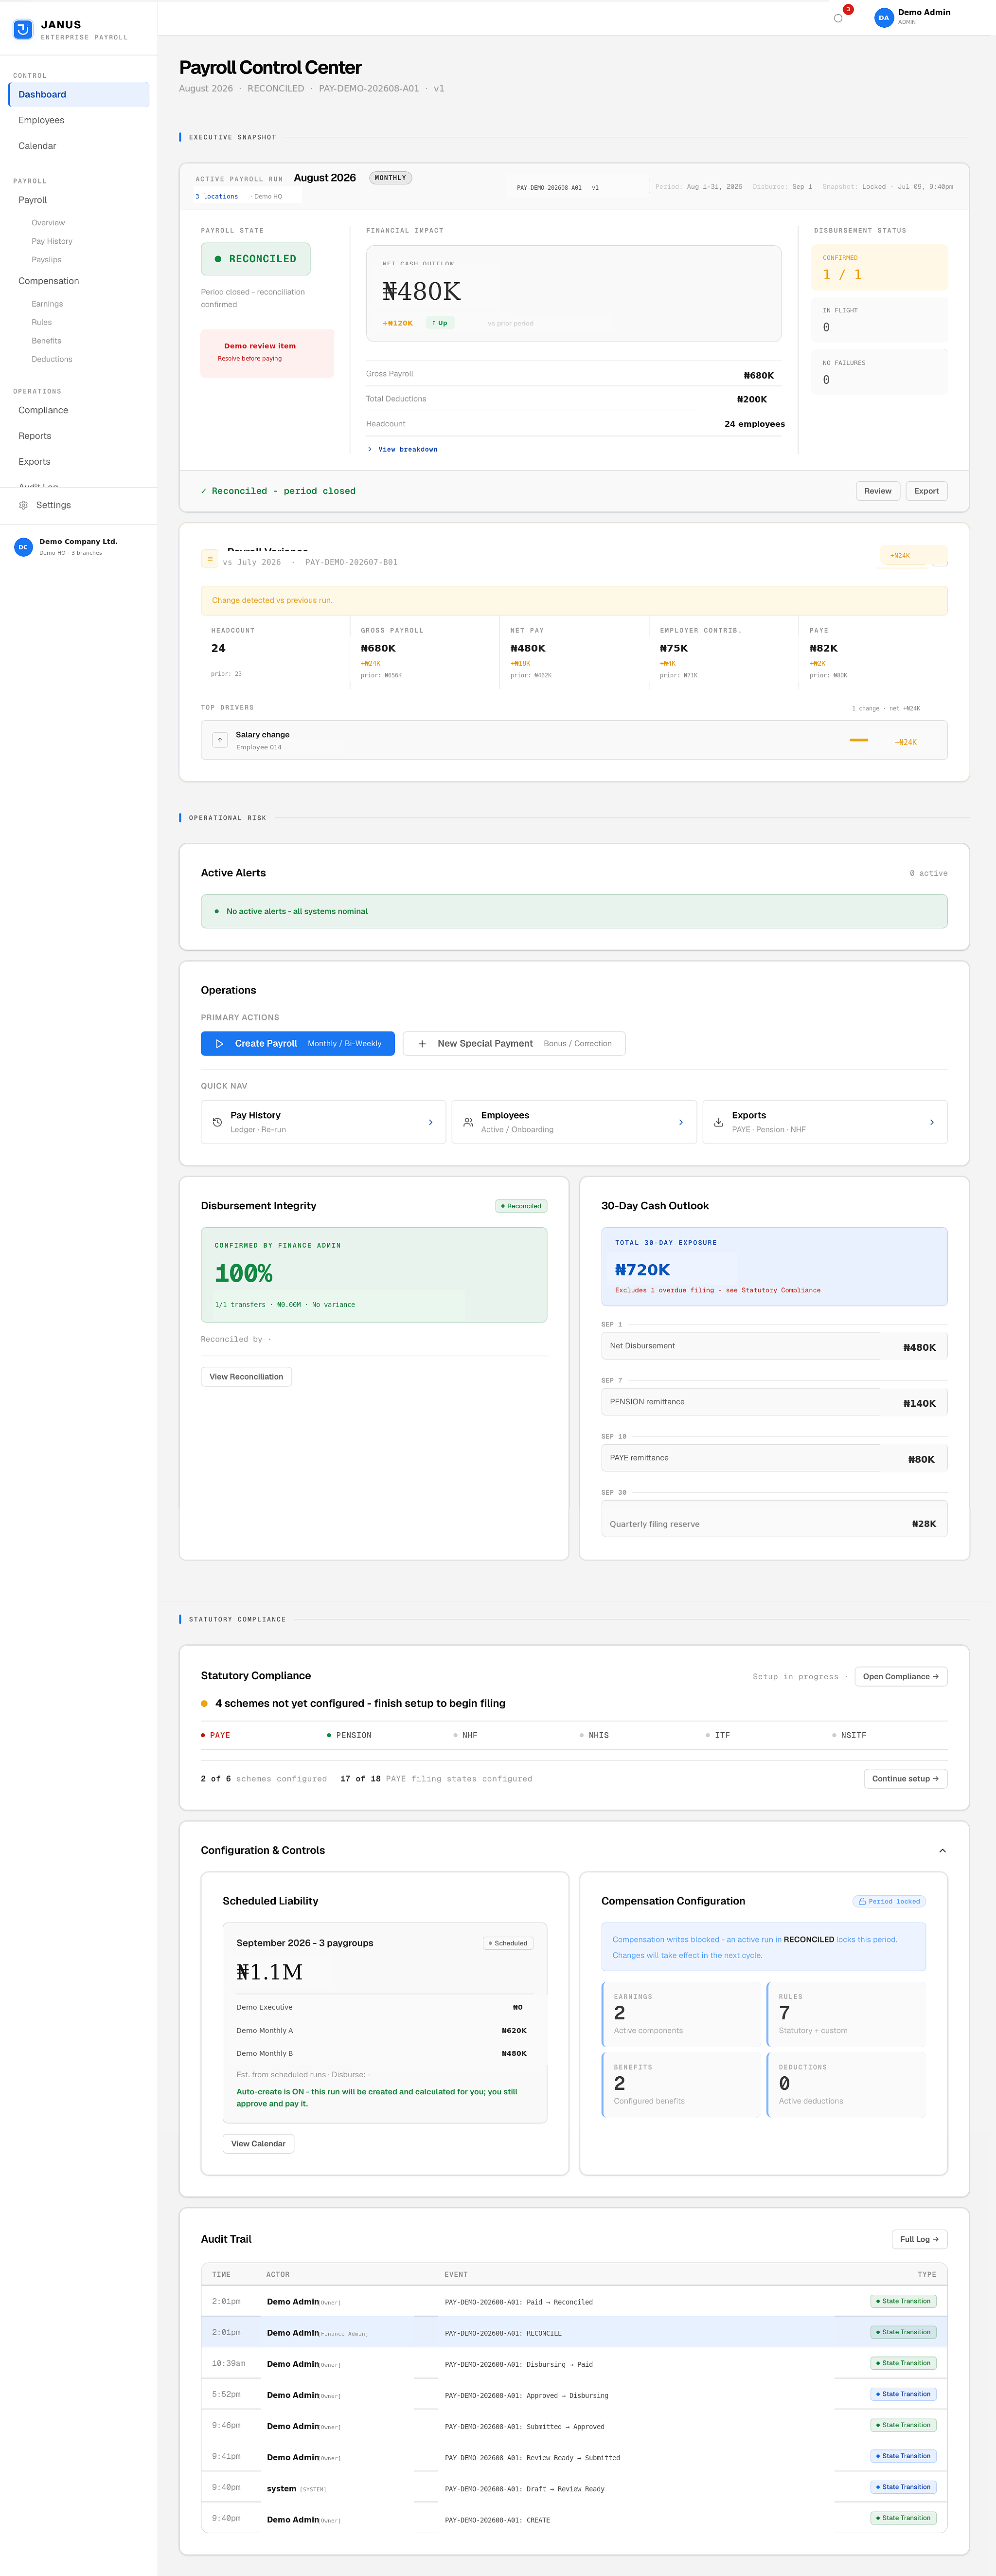This screenshot has height=2576, width=996.
Task: Click the JANUS logo icon
Action: tap(22, 30)
